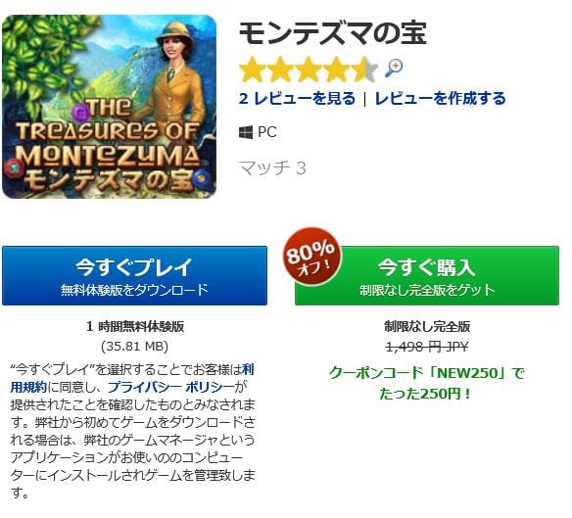Click the green 今すぐ購入 purchase button
The height and width of the screenshot is (518, 572).
click(x=427, y=276)
